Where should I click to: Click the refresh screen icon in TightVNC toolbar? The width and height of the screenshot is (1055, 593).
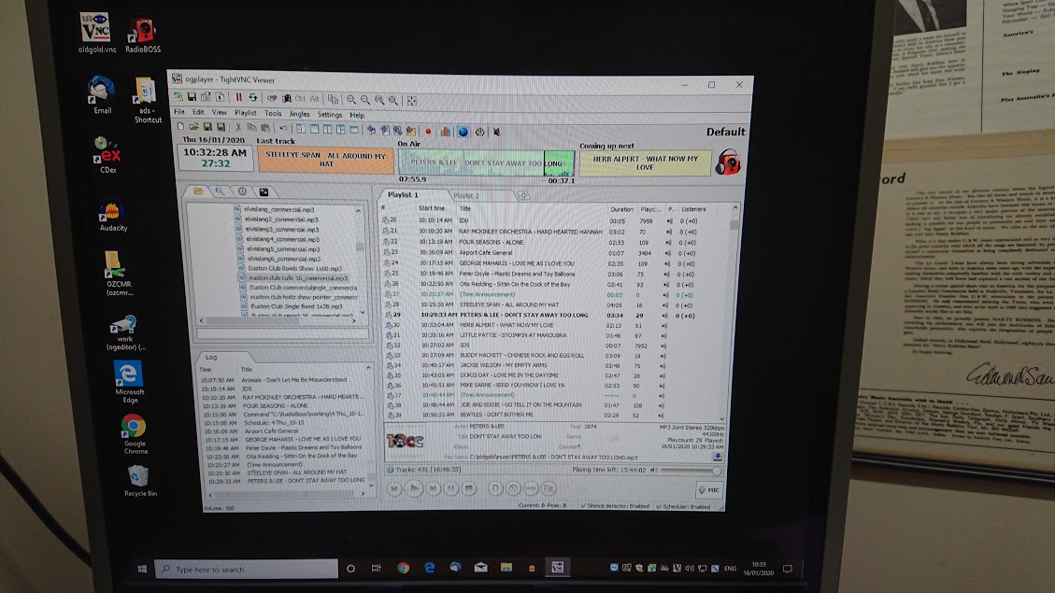point(253,98)
